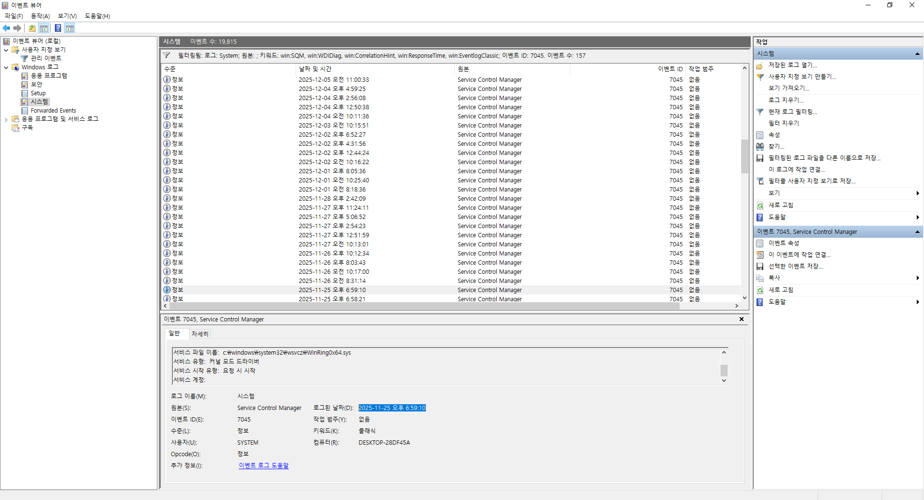Select the 구독 tree item
924x500 pixels.
click(27, 128)
